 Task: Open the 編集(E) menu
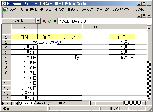[x=32, y=10]
